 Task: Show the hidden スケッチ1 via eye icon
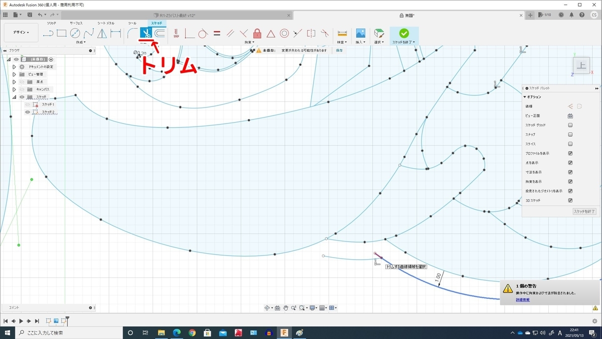pyautogui.click(x=28, y=104)
